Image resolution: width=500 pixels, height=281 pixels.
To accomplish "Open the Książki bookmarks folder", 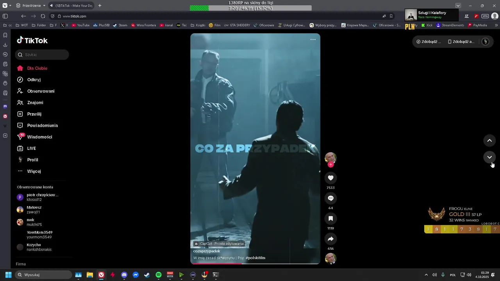I will point(198,25).
